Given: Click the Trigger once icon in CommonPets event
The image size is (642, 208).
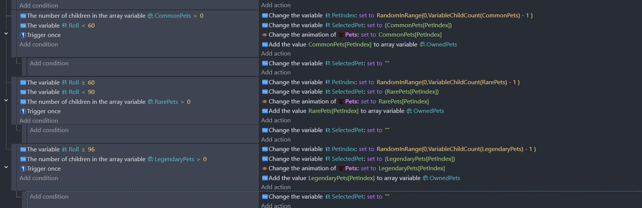Looking at the screenshot, I should point(23,35).
